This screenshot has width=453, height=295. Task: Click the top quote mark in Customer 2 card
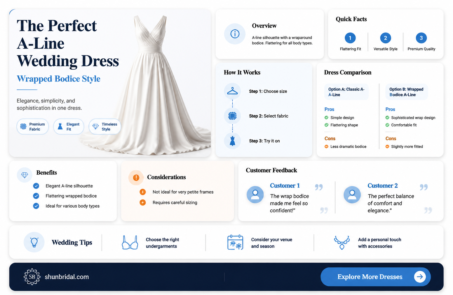(x=424, y=187)
